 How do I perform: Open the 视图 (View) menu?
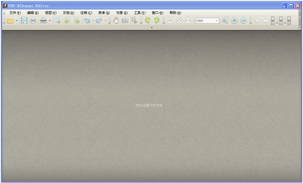coord(50,13)
